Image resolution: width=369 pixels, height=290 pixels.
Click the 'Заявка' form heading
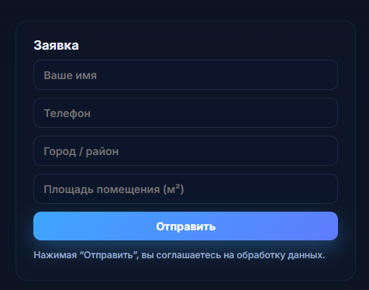coord(56,46)
